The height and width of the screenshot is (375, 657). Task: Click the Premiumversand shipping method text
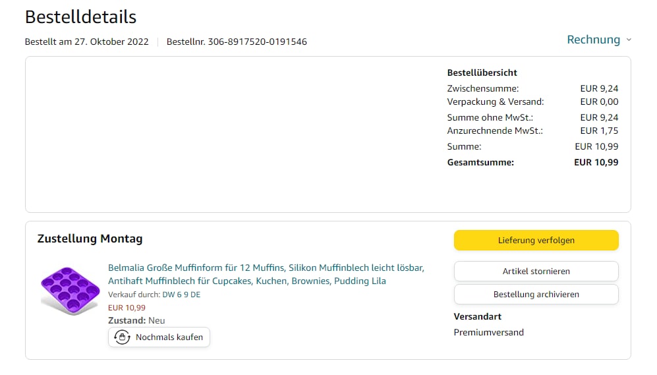[488, 332]
